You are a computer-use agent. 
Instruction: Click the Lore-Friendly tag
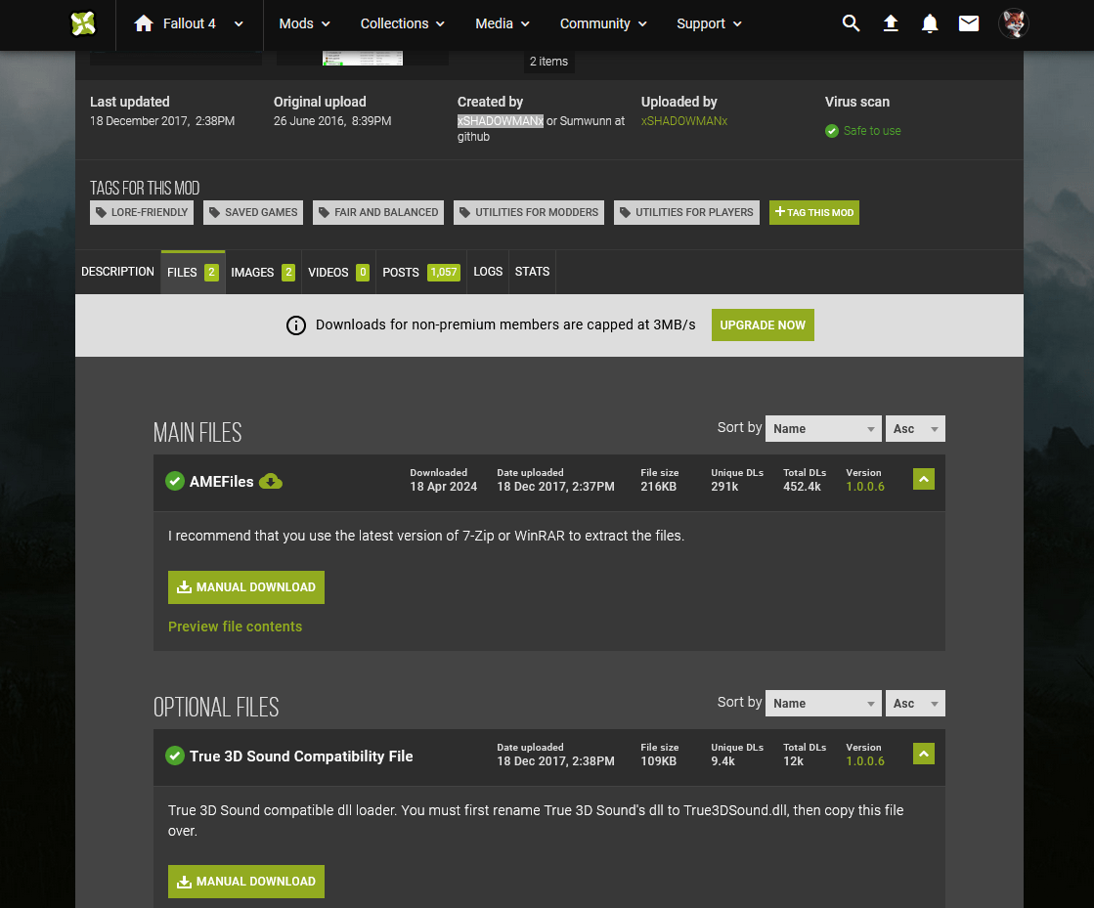(142, 213)
